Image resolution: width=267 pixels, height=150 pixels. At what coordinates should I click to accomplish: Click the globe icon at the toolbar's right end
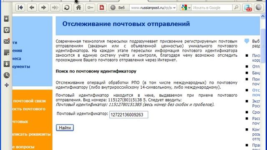point(259,7)
